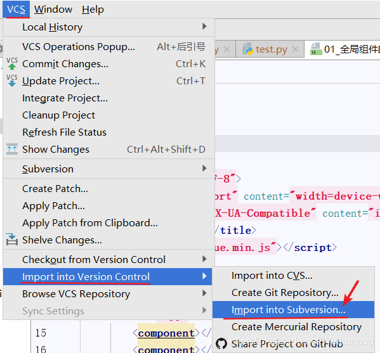This screenshot has width=380, height=353.
Task: Choose Create Patch... entry
Action: 109,189
